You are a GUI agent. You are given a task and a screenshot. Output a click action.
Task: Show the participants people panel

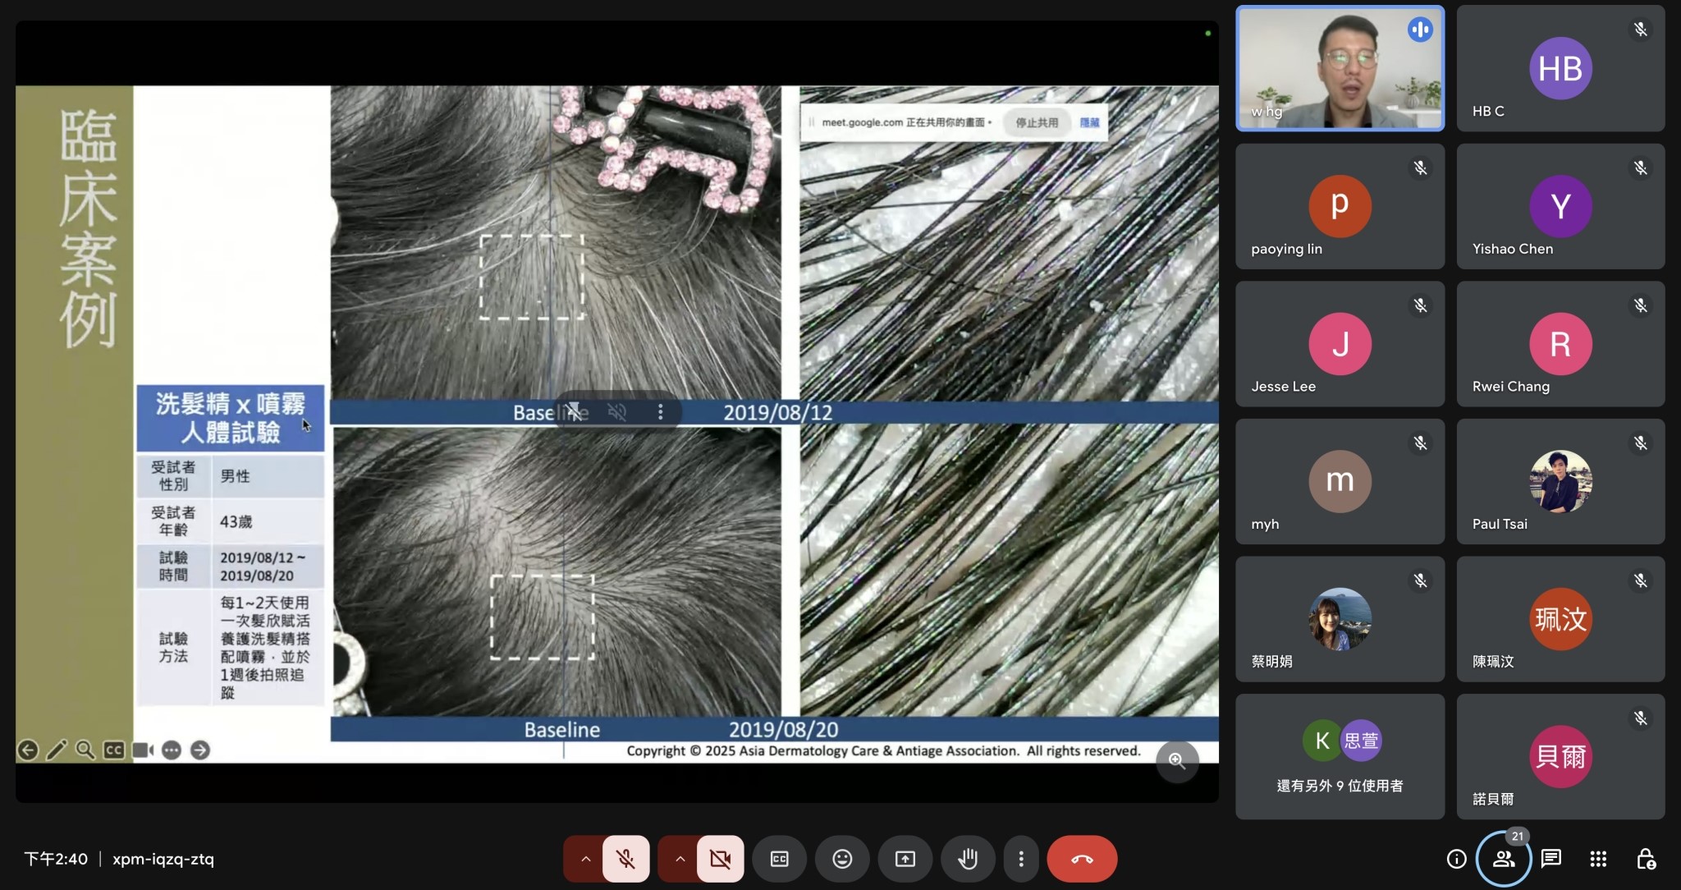[1503, 859]
